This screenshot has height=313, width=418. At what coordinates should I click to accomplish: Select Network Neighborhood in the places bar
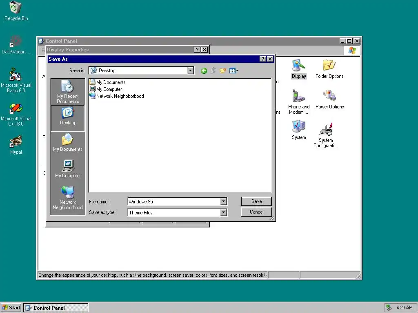tap(68, 198)
